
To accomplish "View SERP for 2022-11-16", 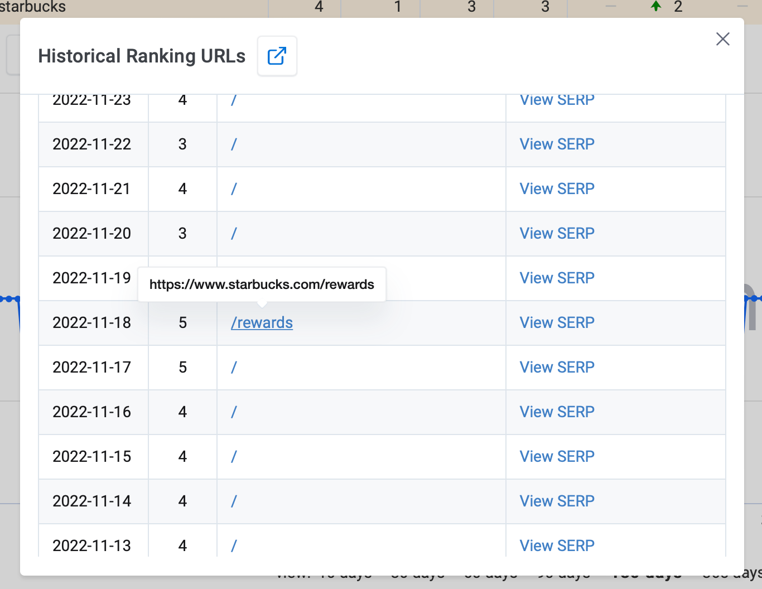I will [x=557, y=412].
